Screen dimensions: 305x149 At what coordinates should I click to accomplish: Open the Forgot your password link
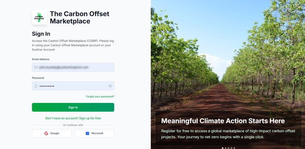(x=100, y=96)
